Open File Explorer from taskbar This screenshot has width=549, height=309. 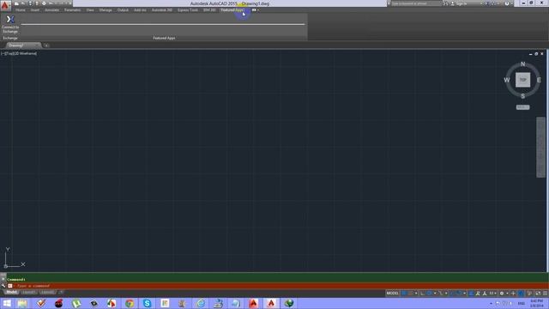(x=22, y=303)
